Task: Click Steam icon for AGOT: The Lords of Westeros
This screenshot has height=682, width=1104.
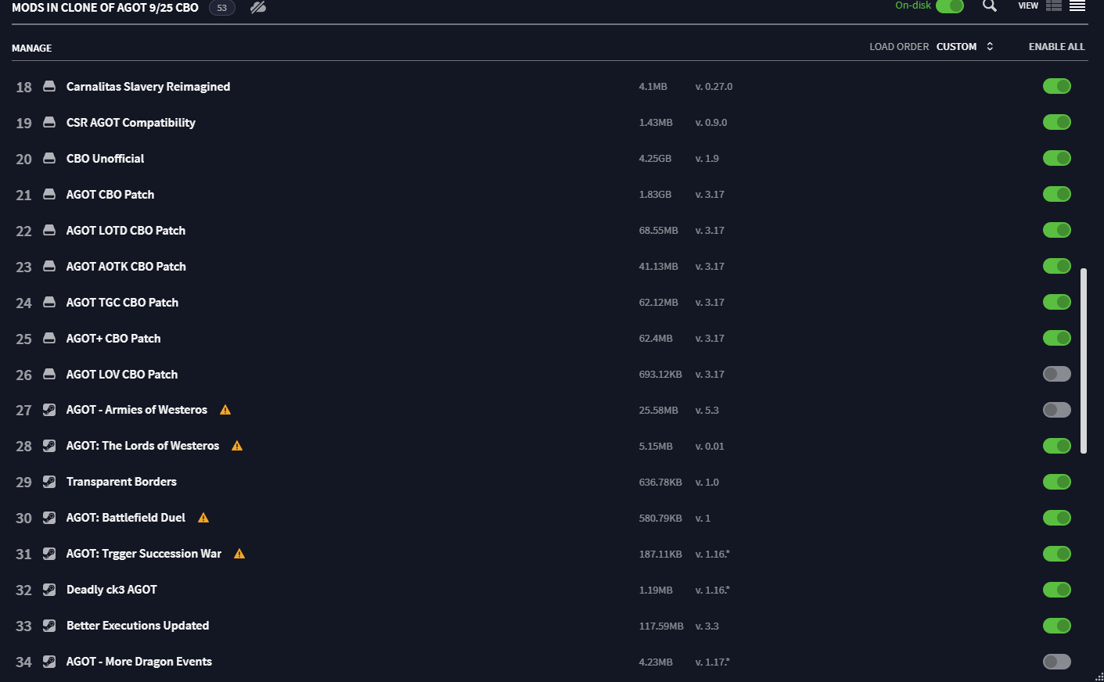Action: coord(49,446)
